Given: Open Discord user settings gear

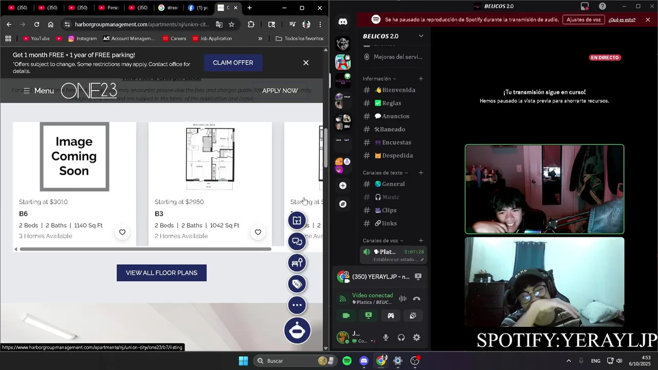Looking at the screenshot, I should tap(416, 338).
